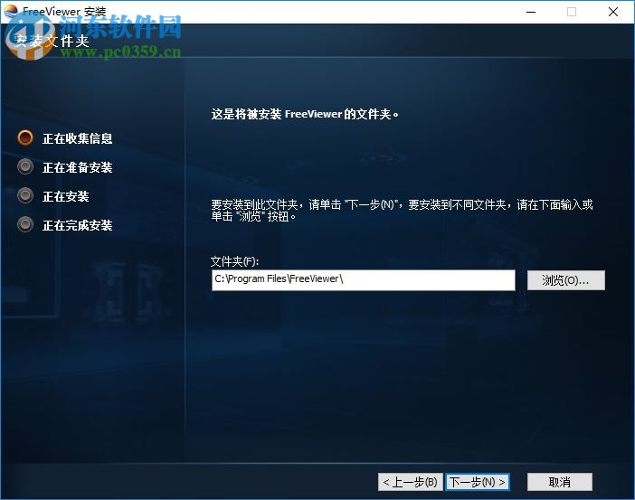Click heading 这是将被安装 FreeViewer 的文件夹
The width and height of the screenshot is (635, 500).
[305, 114]
